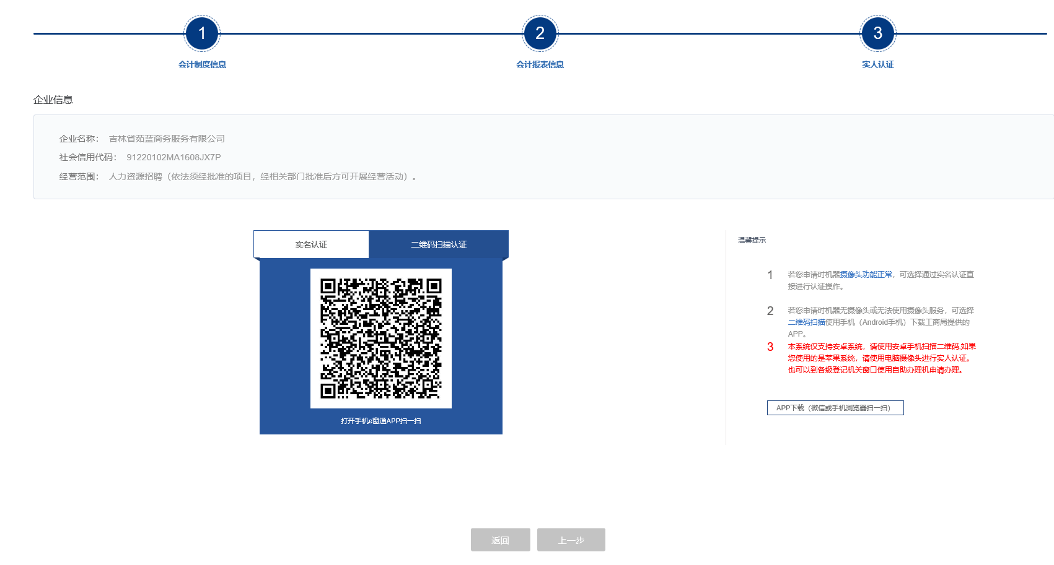Click red tip 3 本系统仅支持安卓系统
The height and width of the screenshot is (565, 1054).
[x=882, y=358]
